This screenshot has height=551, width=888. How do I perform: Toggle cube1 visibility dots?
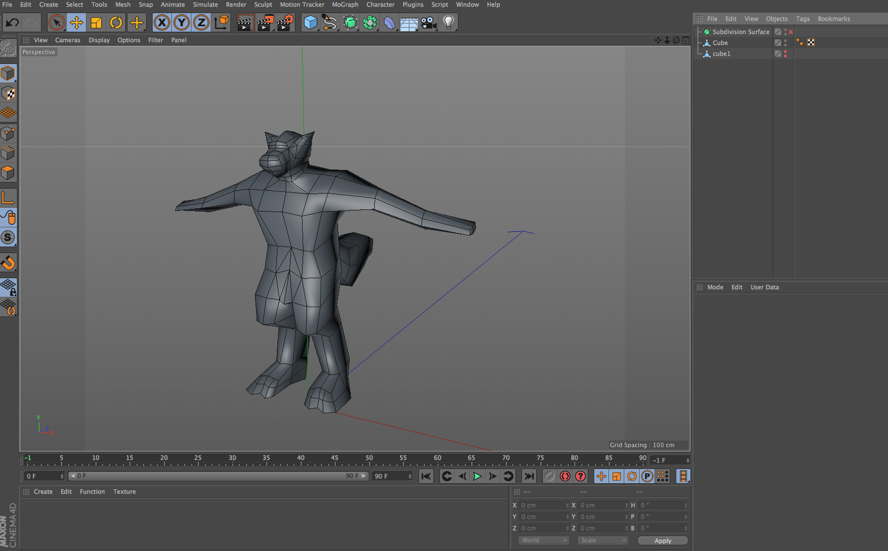pyautogui.click(x=785, y=54)
